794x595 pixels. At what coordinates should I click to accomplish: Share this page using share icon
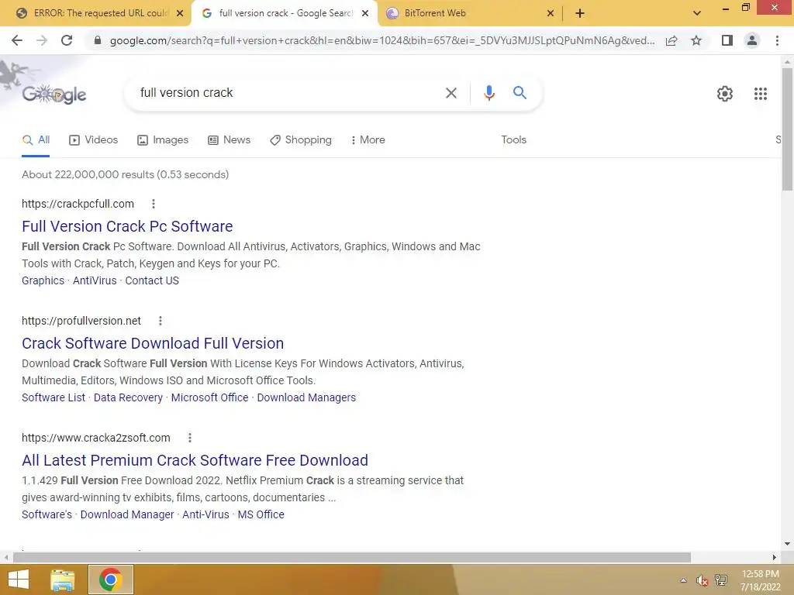(x=671, y=40)
